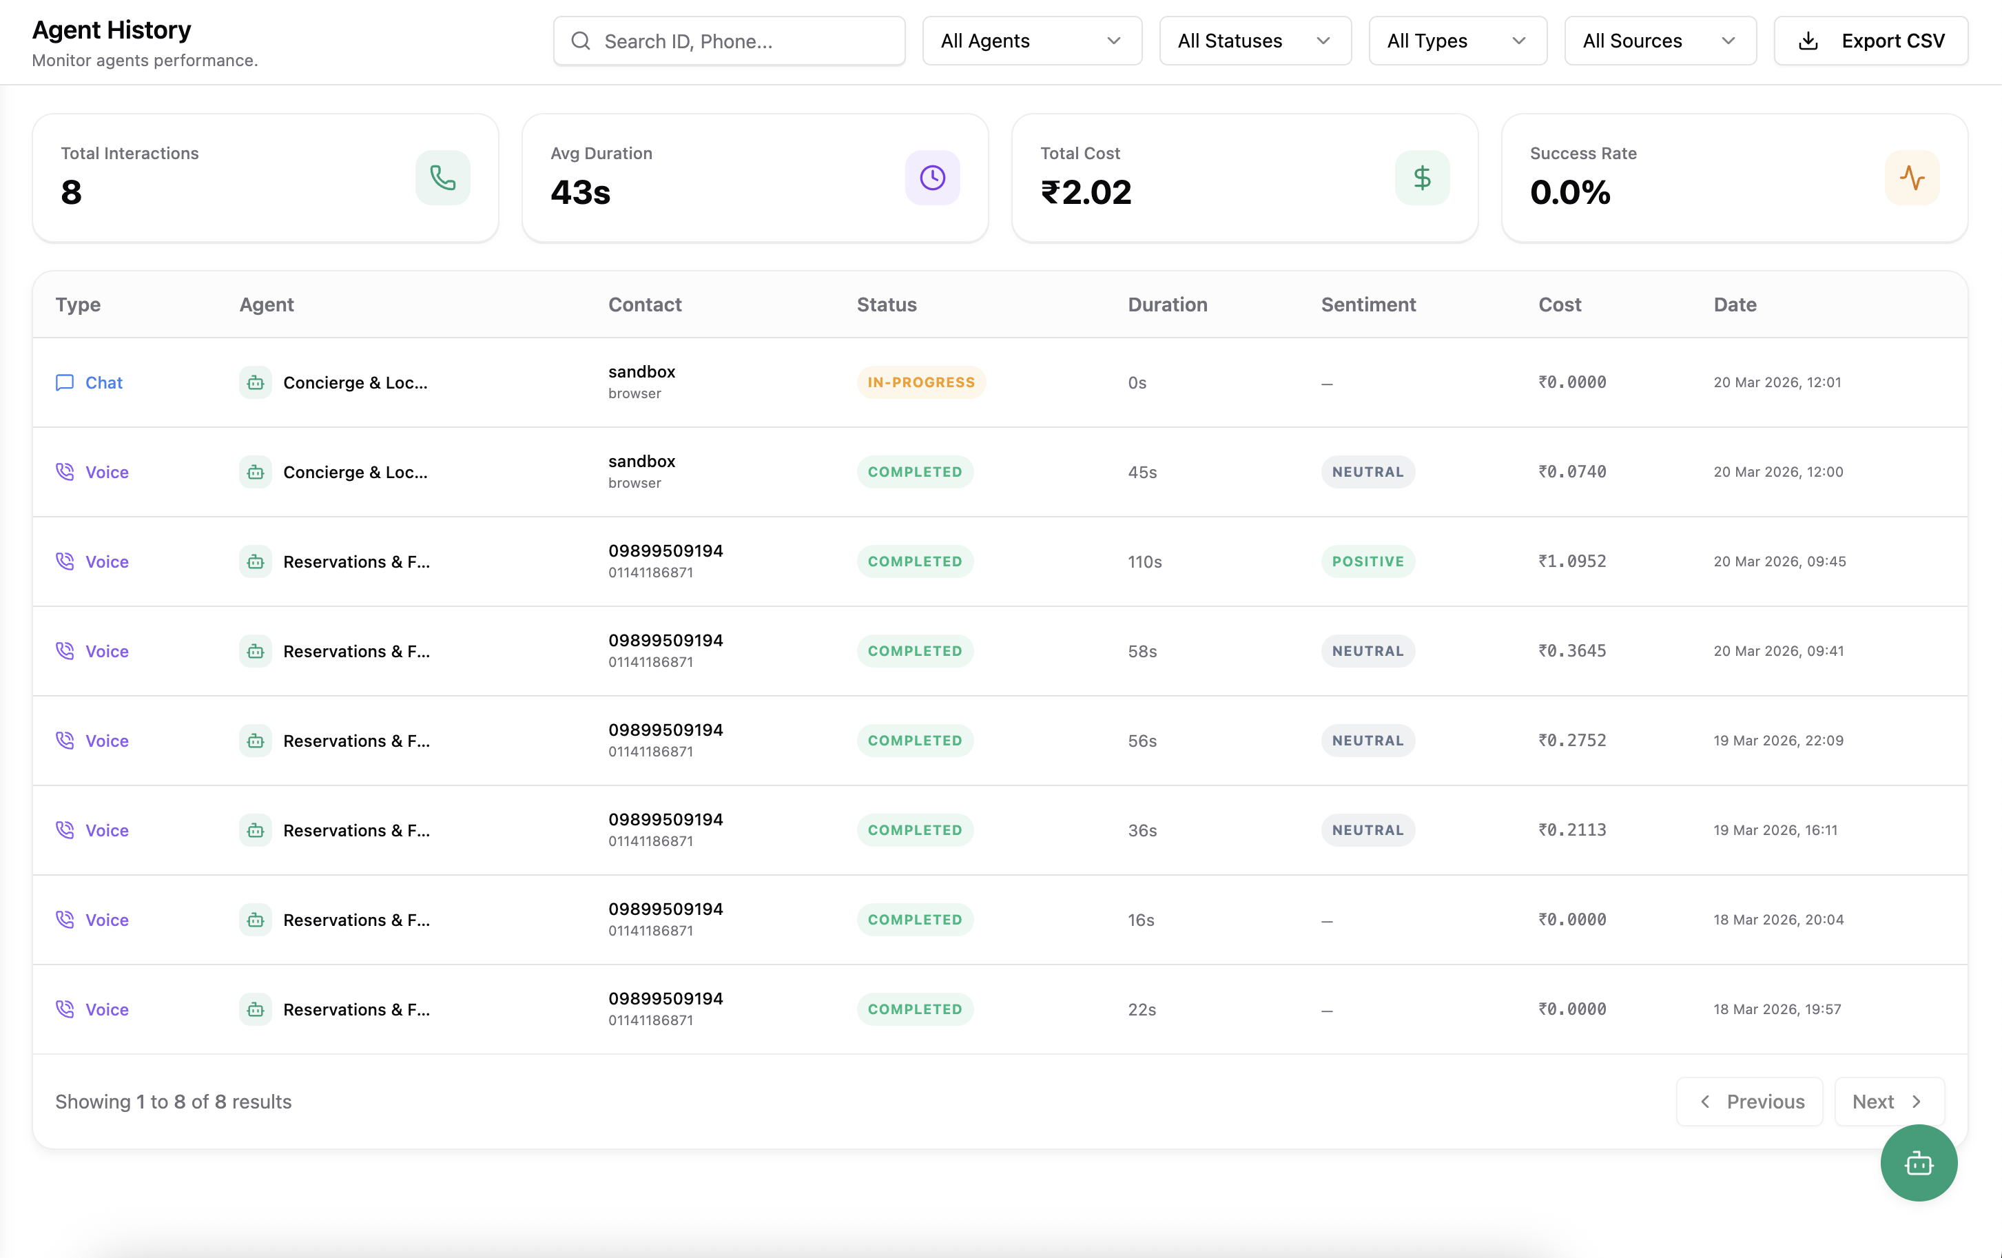Click the clock icon on Avg Duration card
The image size is (2002, 1258).
tap(932, 177)
